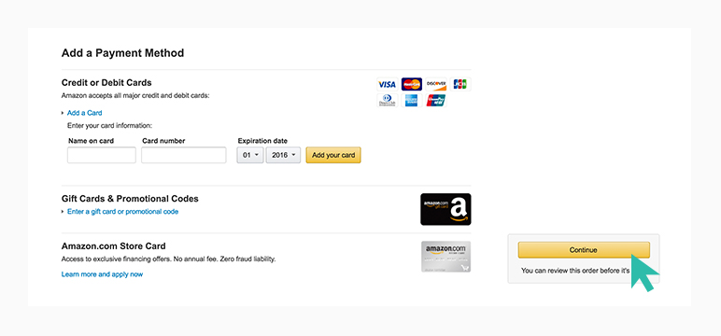
Task: Collapse the Add a Card section
Action: coord(85,113)
